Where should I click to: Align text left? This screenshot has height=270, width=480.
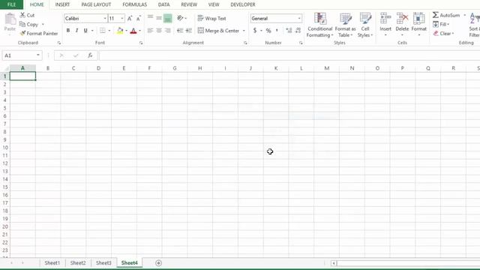(x=150, y=30)
